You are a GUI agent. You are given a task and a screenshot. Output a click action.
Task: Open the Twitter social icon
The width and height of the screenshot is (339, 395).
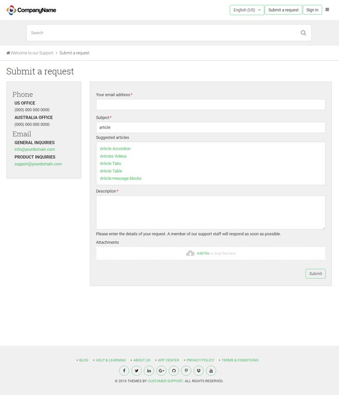click(137, 370)
